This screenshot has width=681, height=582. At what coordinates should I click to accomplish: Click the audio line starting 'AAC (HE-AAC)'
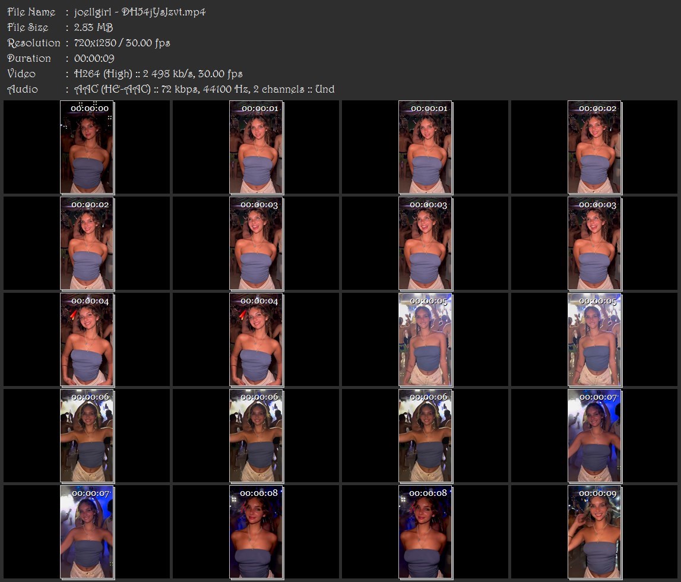[x=204, y=89]
